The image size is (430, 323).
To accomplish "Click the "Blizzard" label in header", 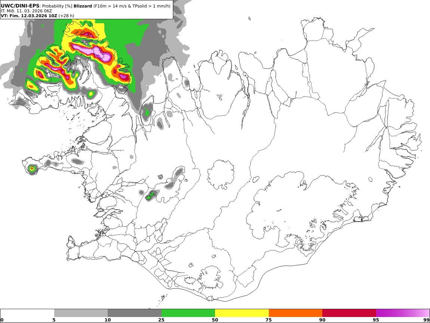I will click(83, 6).
